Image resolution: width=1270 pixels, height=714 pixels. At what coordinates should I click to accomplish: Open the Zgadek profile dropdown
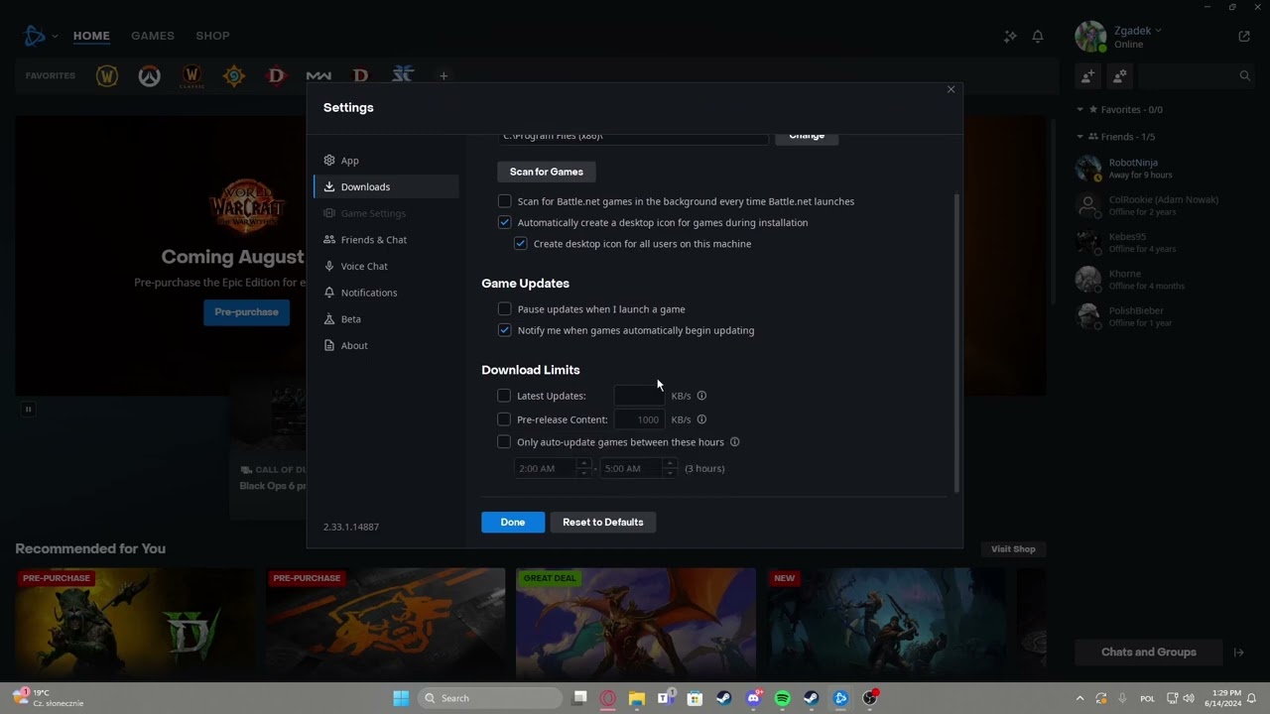(x=1137, y=30)
